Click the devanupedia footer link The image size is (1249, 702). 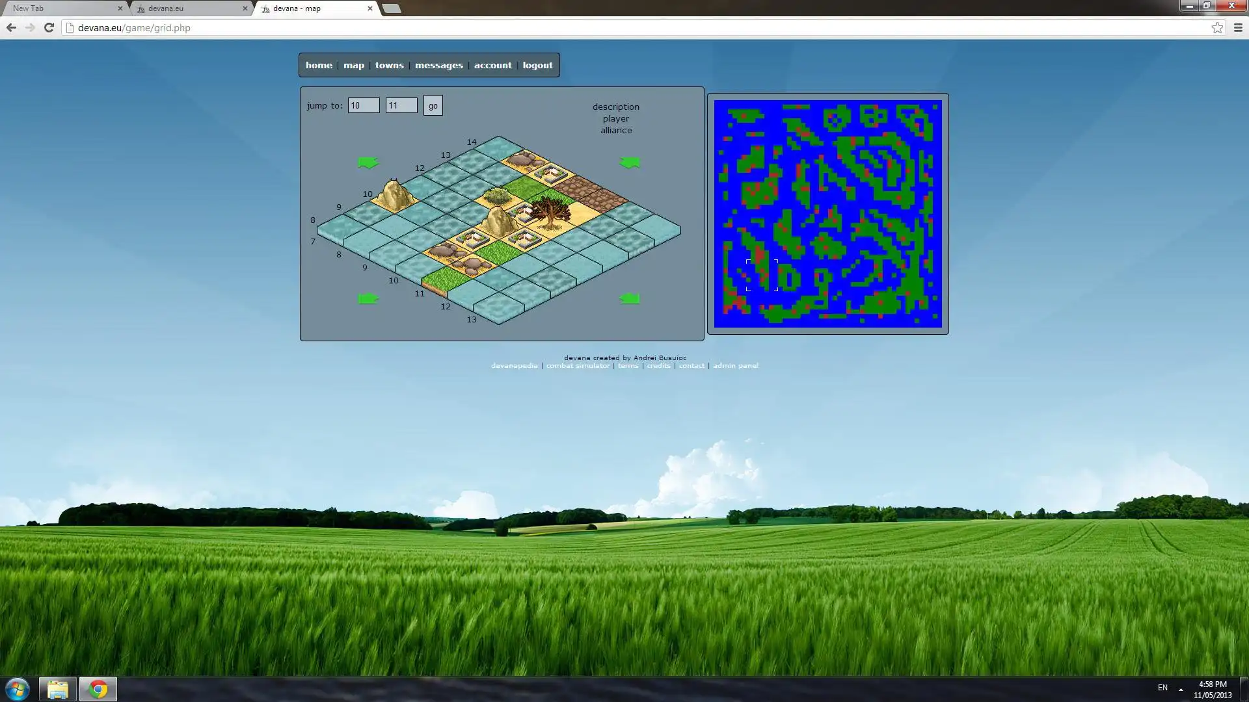pyautogui.click(x=515, y=366)
